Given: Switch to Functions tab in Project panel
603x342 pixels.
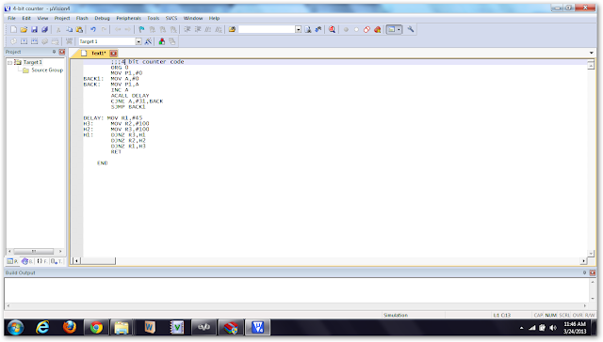Looking at the screenshot, I should [x=41, y=261].
